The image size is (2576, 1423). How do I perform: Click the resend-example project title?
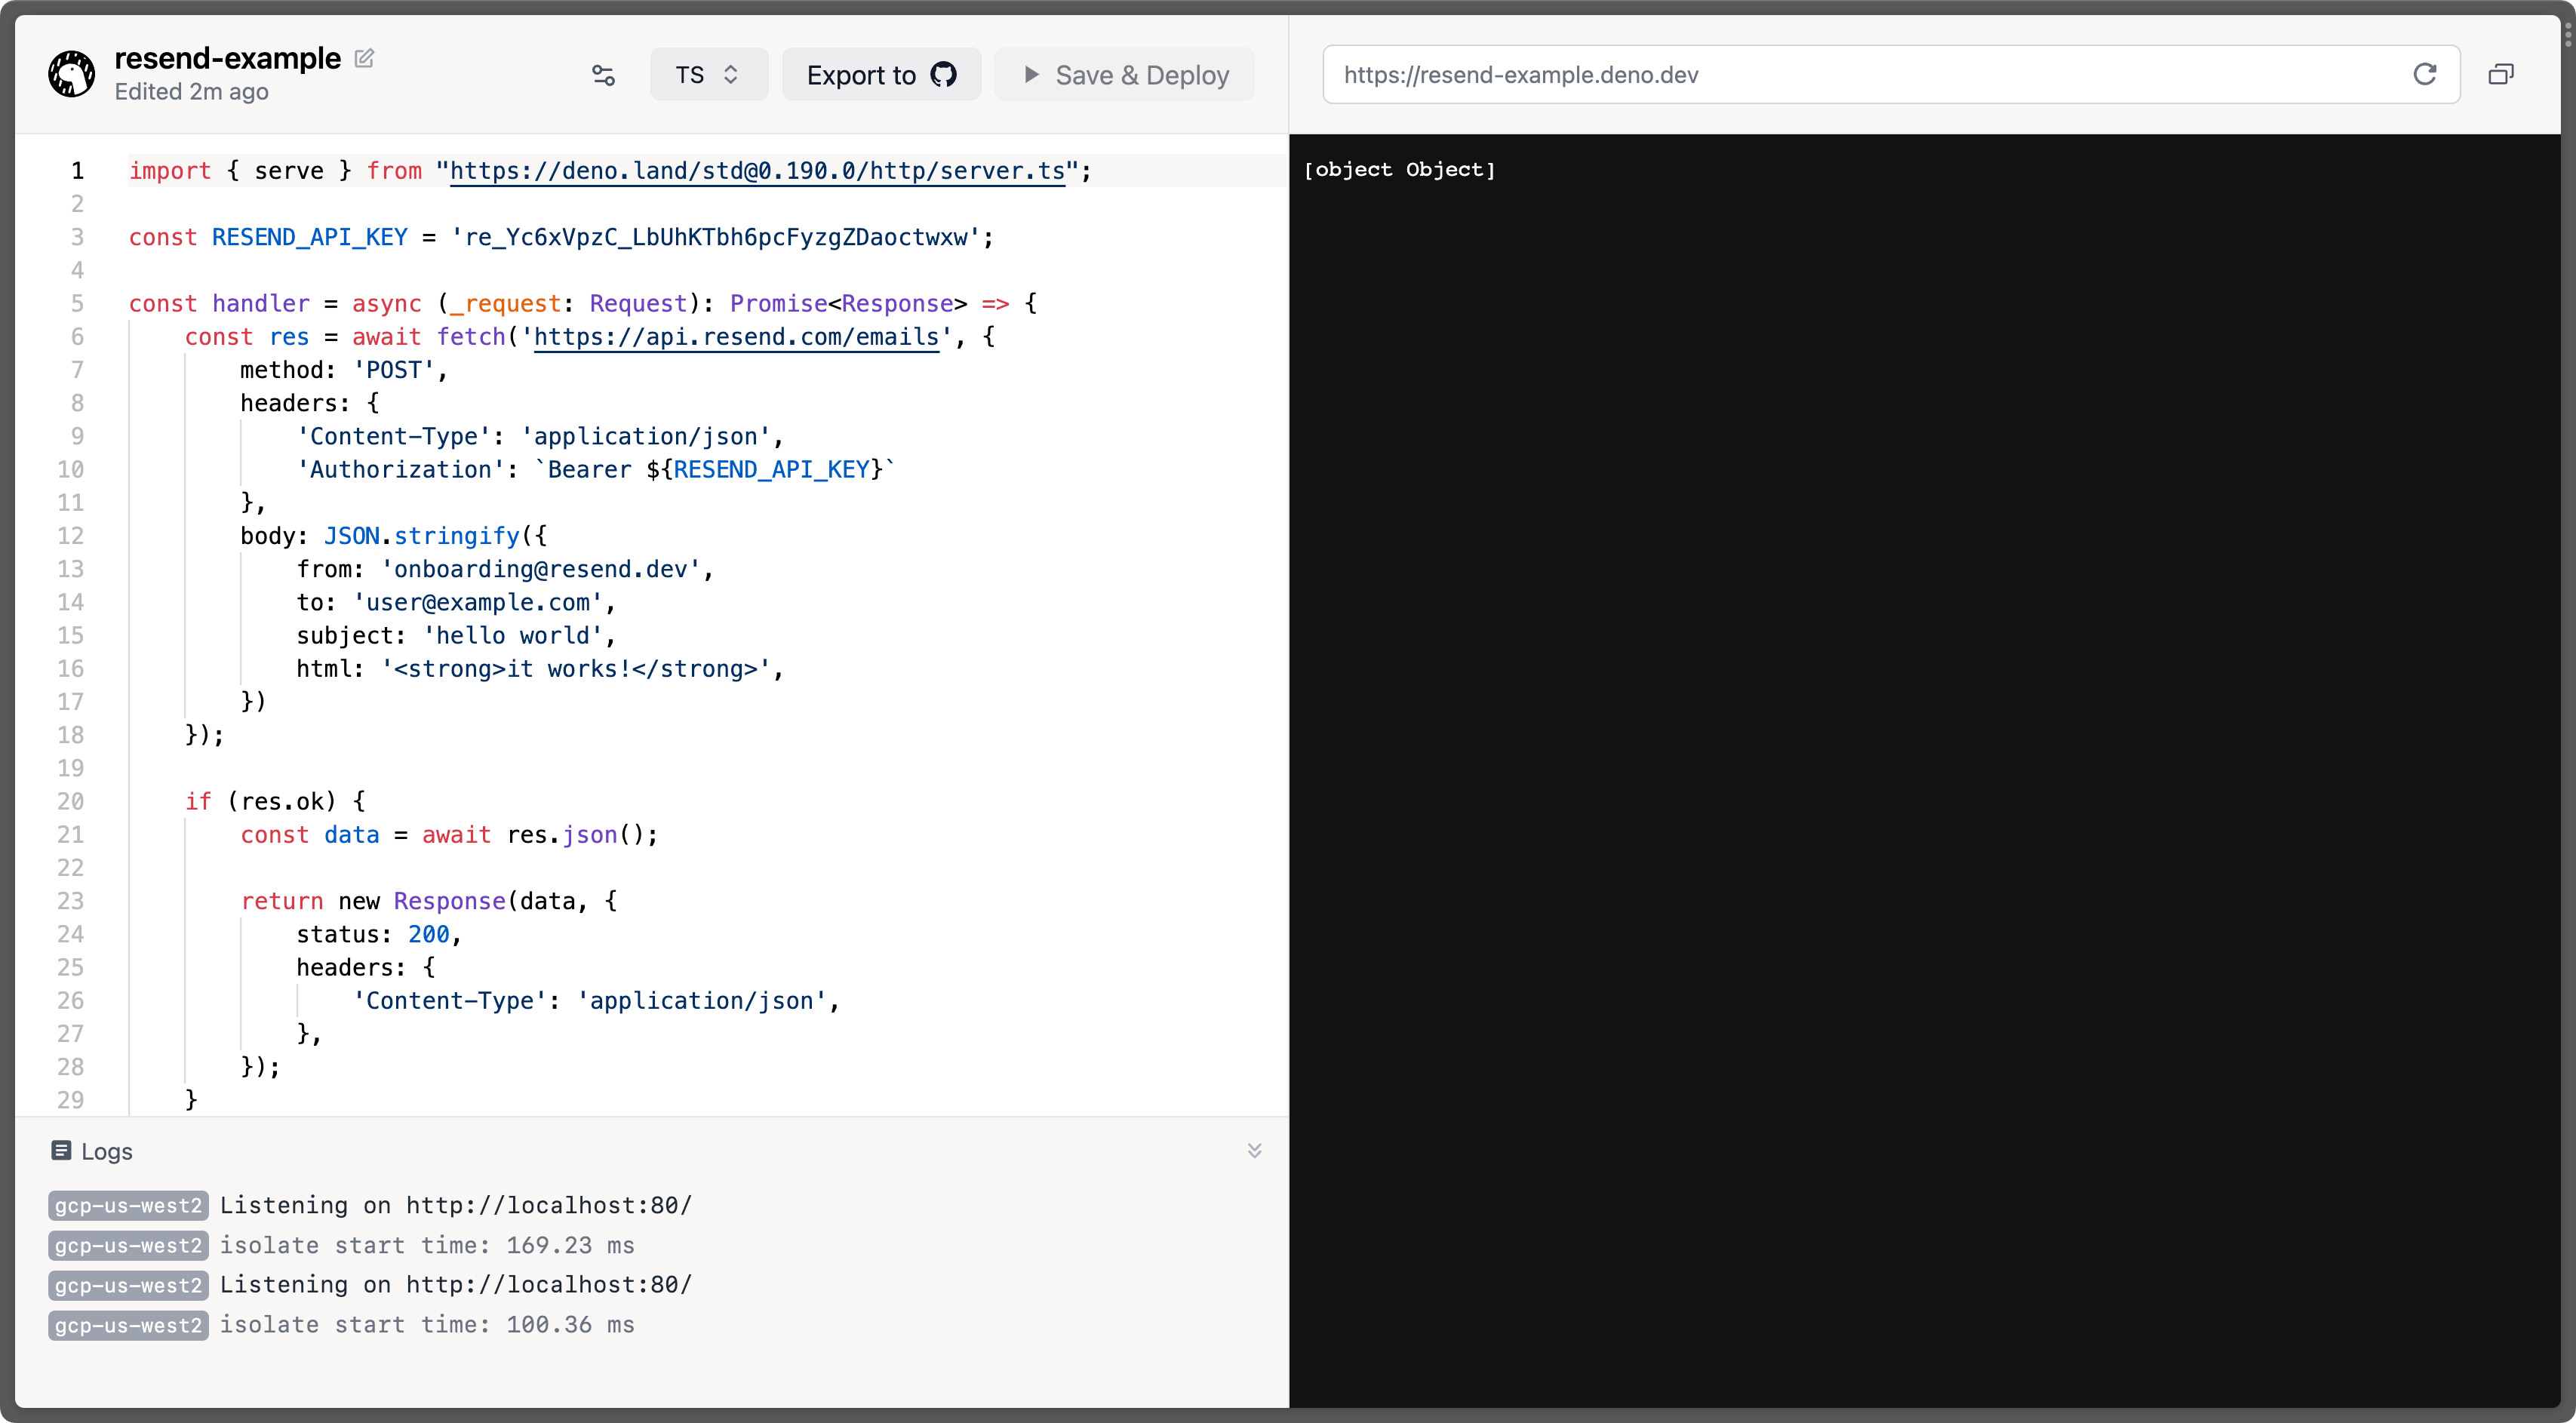(x=228, y=58)
